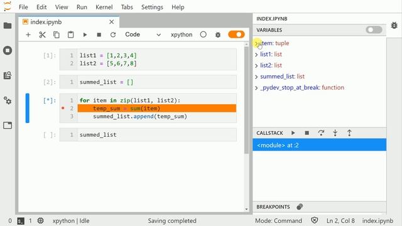Open the cell type Code dropdown
This screenshot has height=226, width=402.
[x=143, y=35]
